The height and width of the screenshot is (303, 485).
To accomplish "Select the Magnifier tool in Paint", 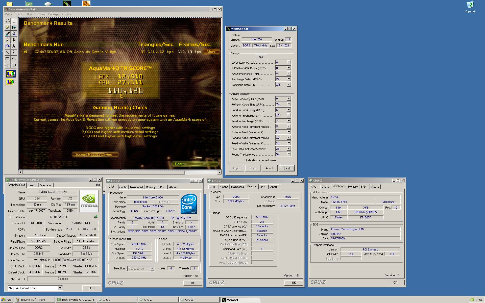I will (14, 34).
